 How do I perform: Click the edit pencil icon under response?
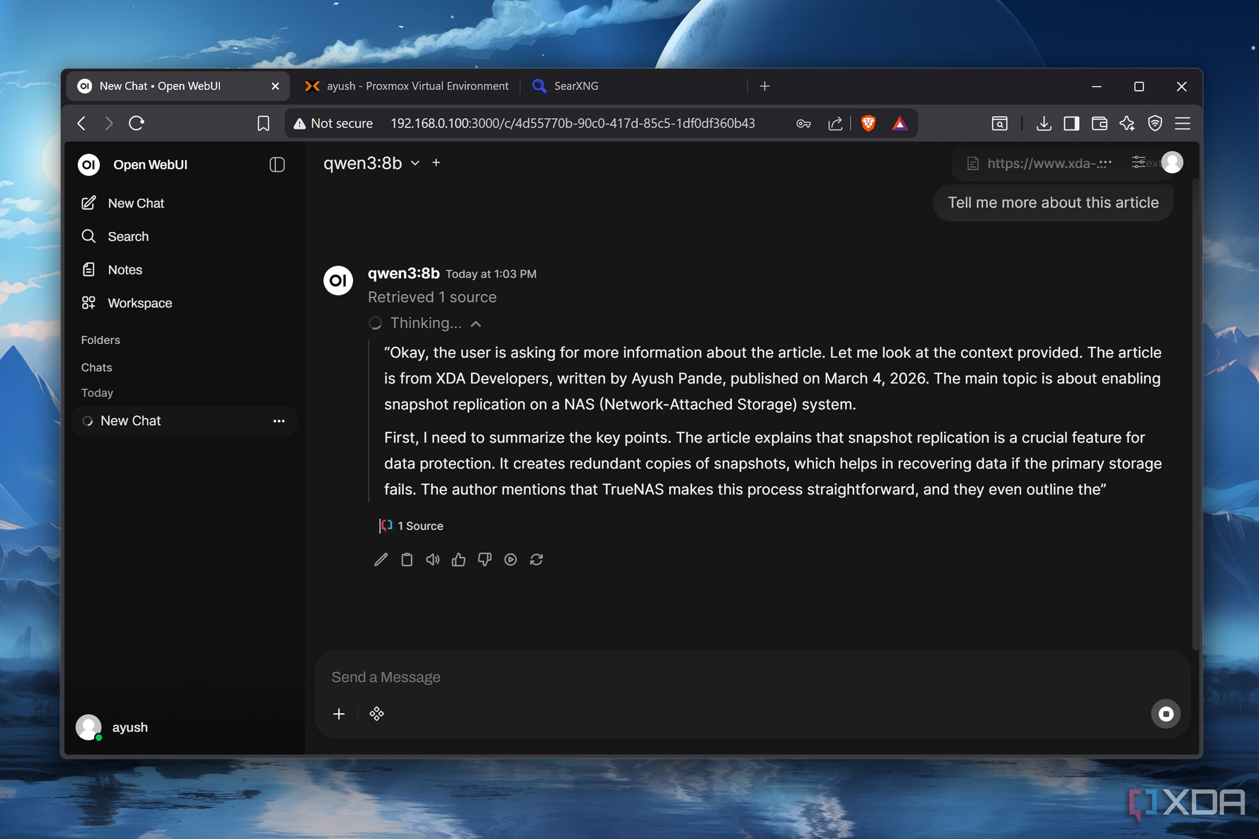point(381,560)
